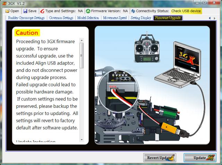Click the Open toolbar label
Screen dimensions: 222x165
(x=15, y=11)
